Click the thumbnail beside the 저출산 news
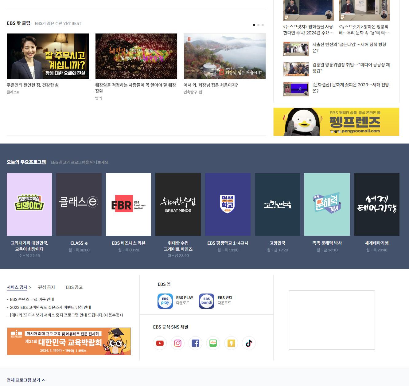Viewport: 409px width, 386px height. (296, 49)
